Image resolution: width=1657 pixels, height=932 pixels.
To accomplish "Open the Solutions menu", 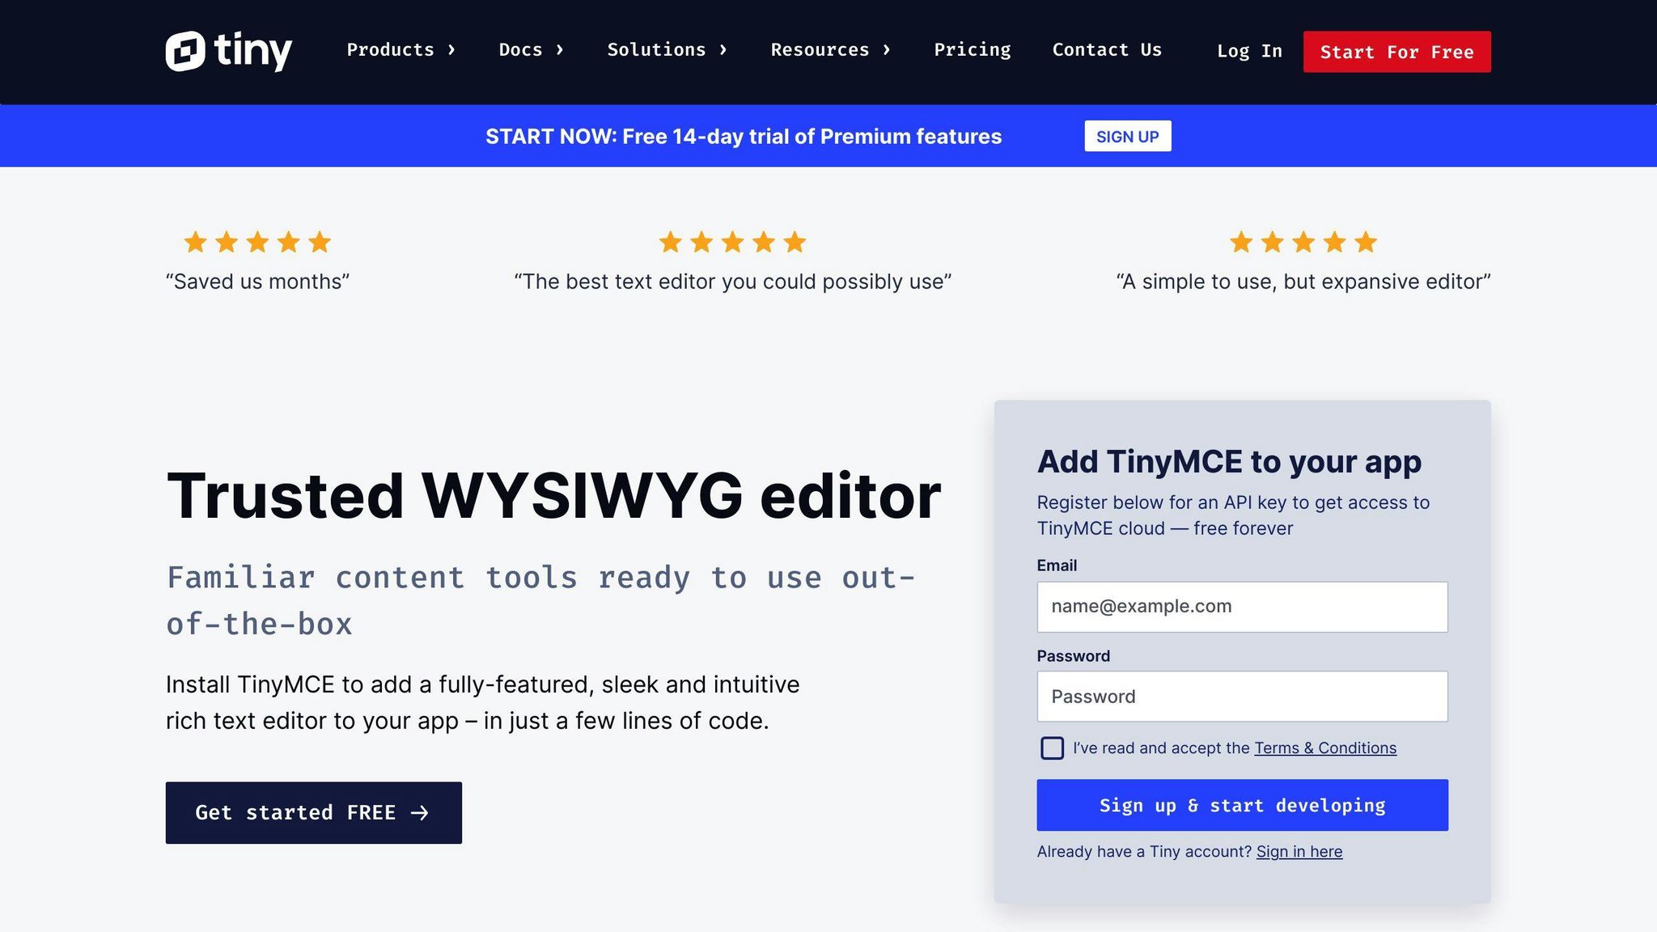I will (x=667, y=50).
